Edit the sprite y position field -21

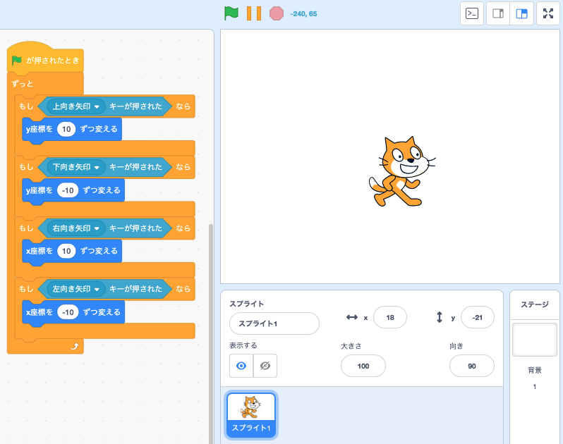(x=477, y=317)
